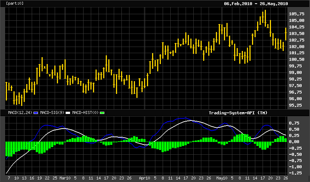310x182 pixels.
Task: Click the 104.25 price axis label
Action: pyautogui.click(x=297, y=27)
